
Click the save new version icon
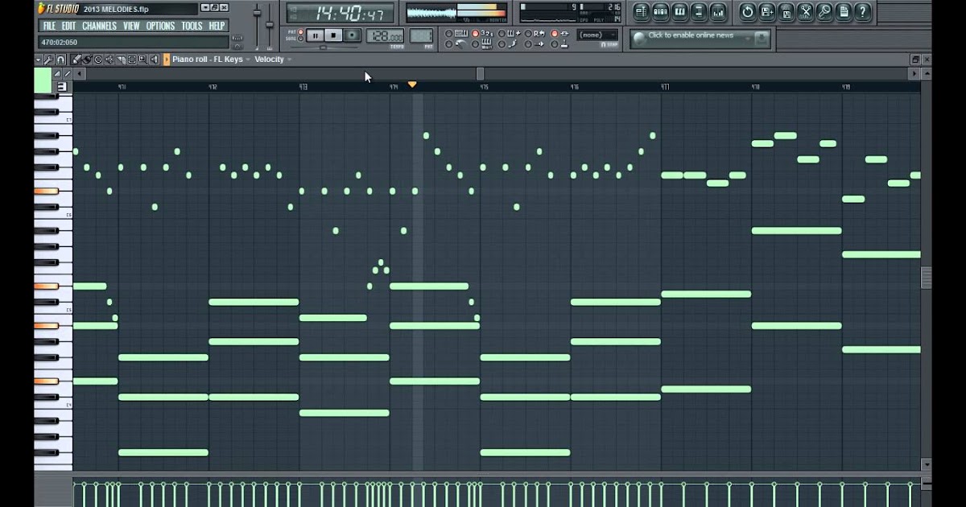pyautogui.click(x=767, y=11)
